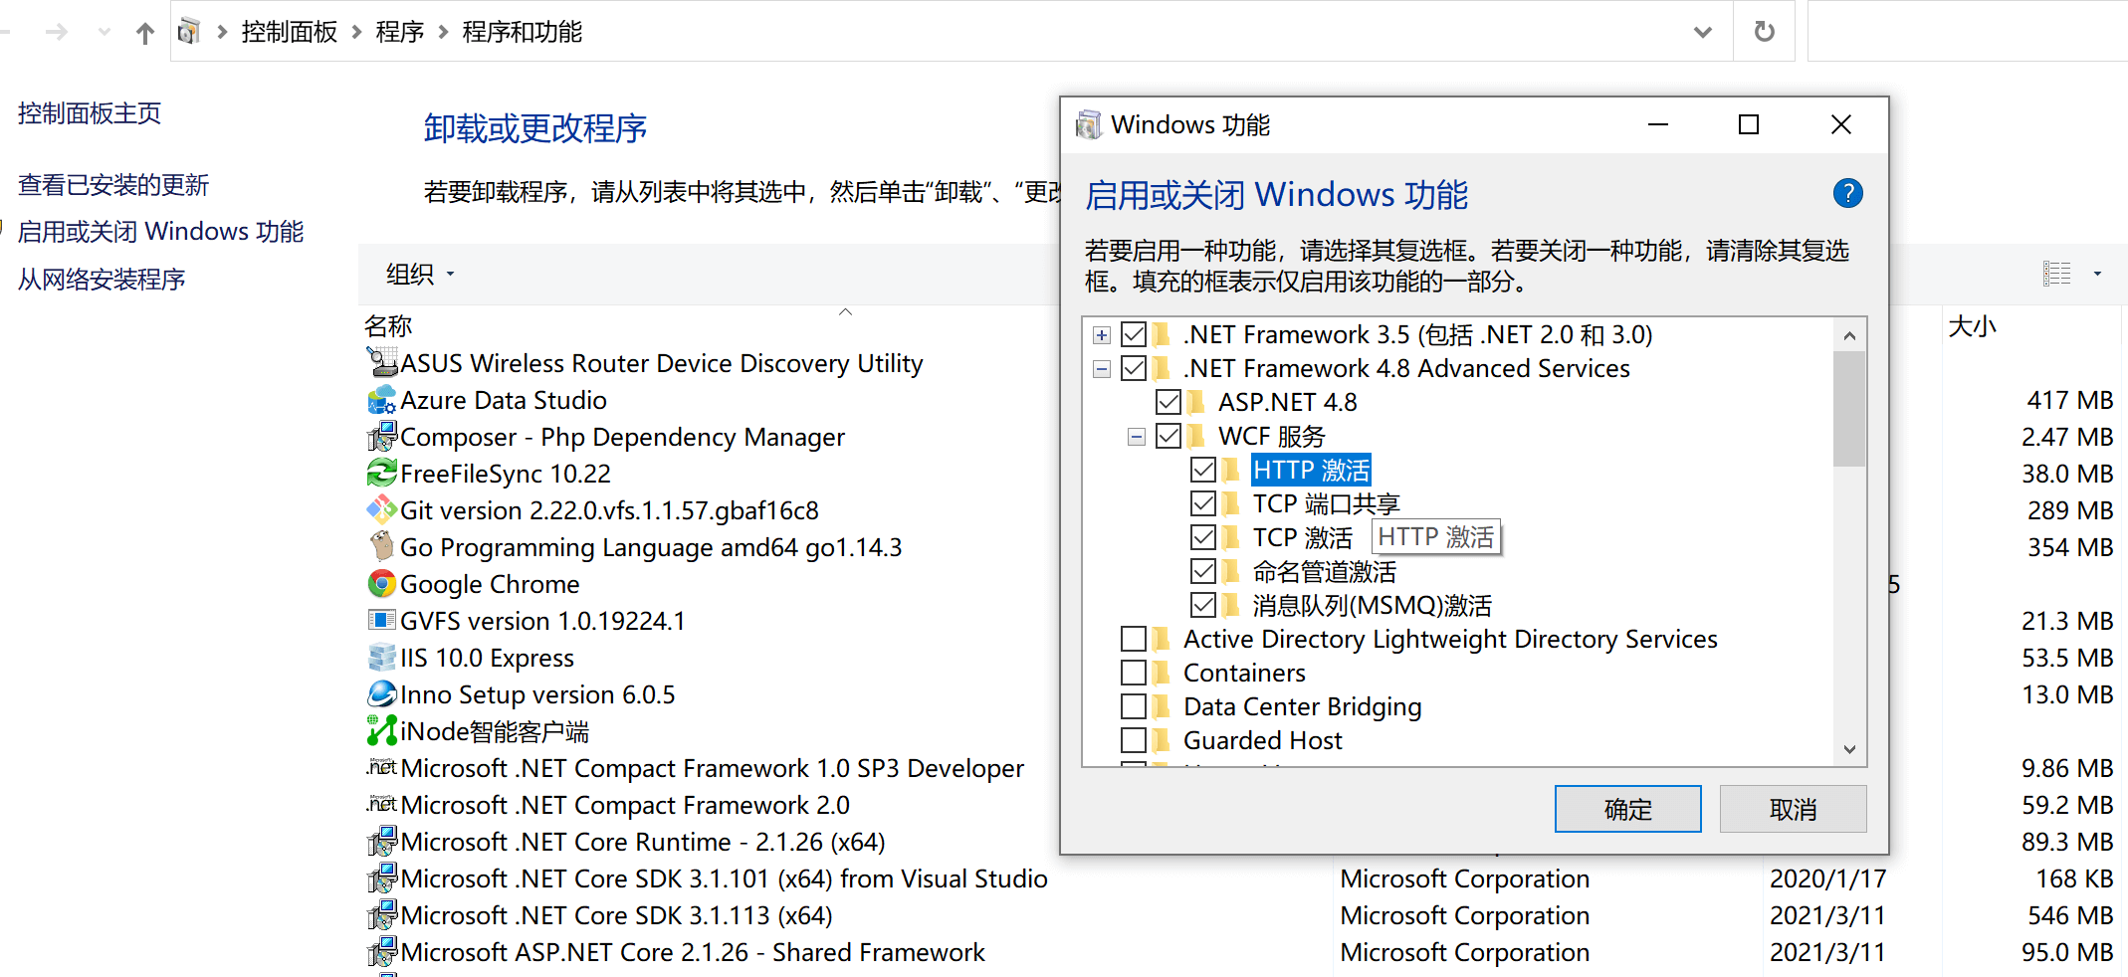Select the FreeFileSync 10.22 icon
The height and width of the screenshot is (977, 2128).
(382, 474)
